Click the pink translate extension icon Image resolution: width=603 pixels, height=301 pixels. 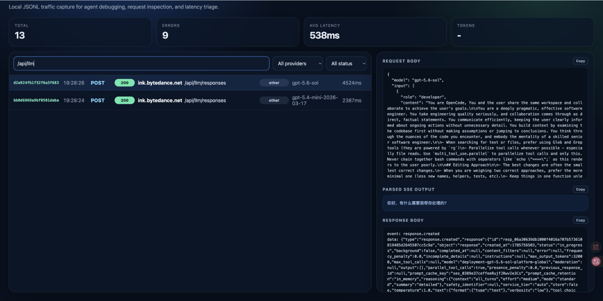tap(596, 261)
